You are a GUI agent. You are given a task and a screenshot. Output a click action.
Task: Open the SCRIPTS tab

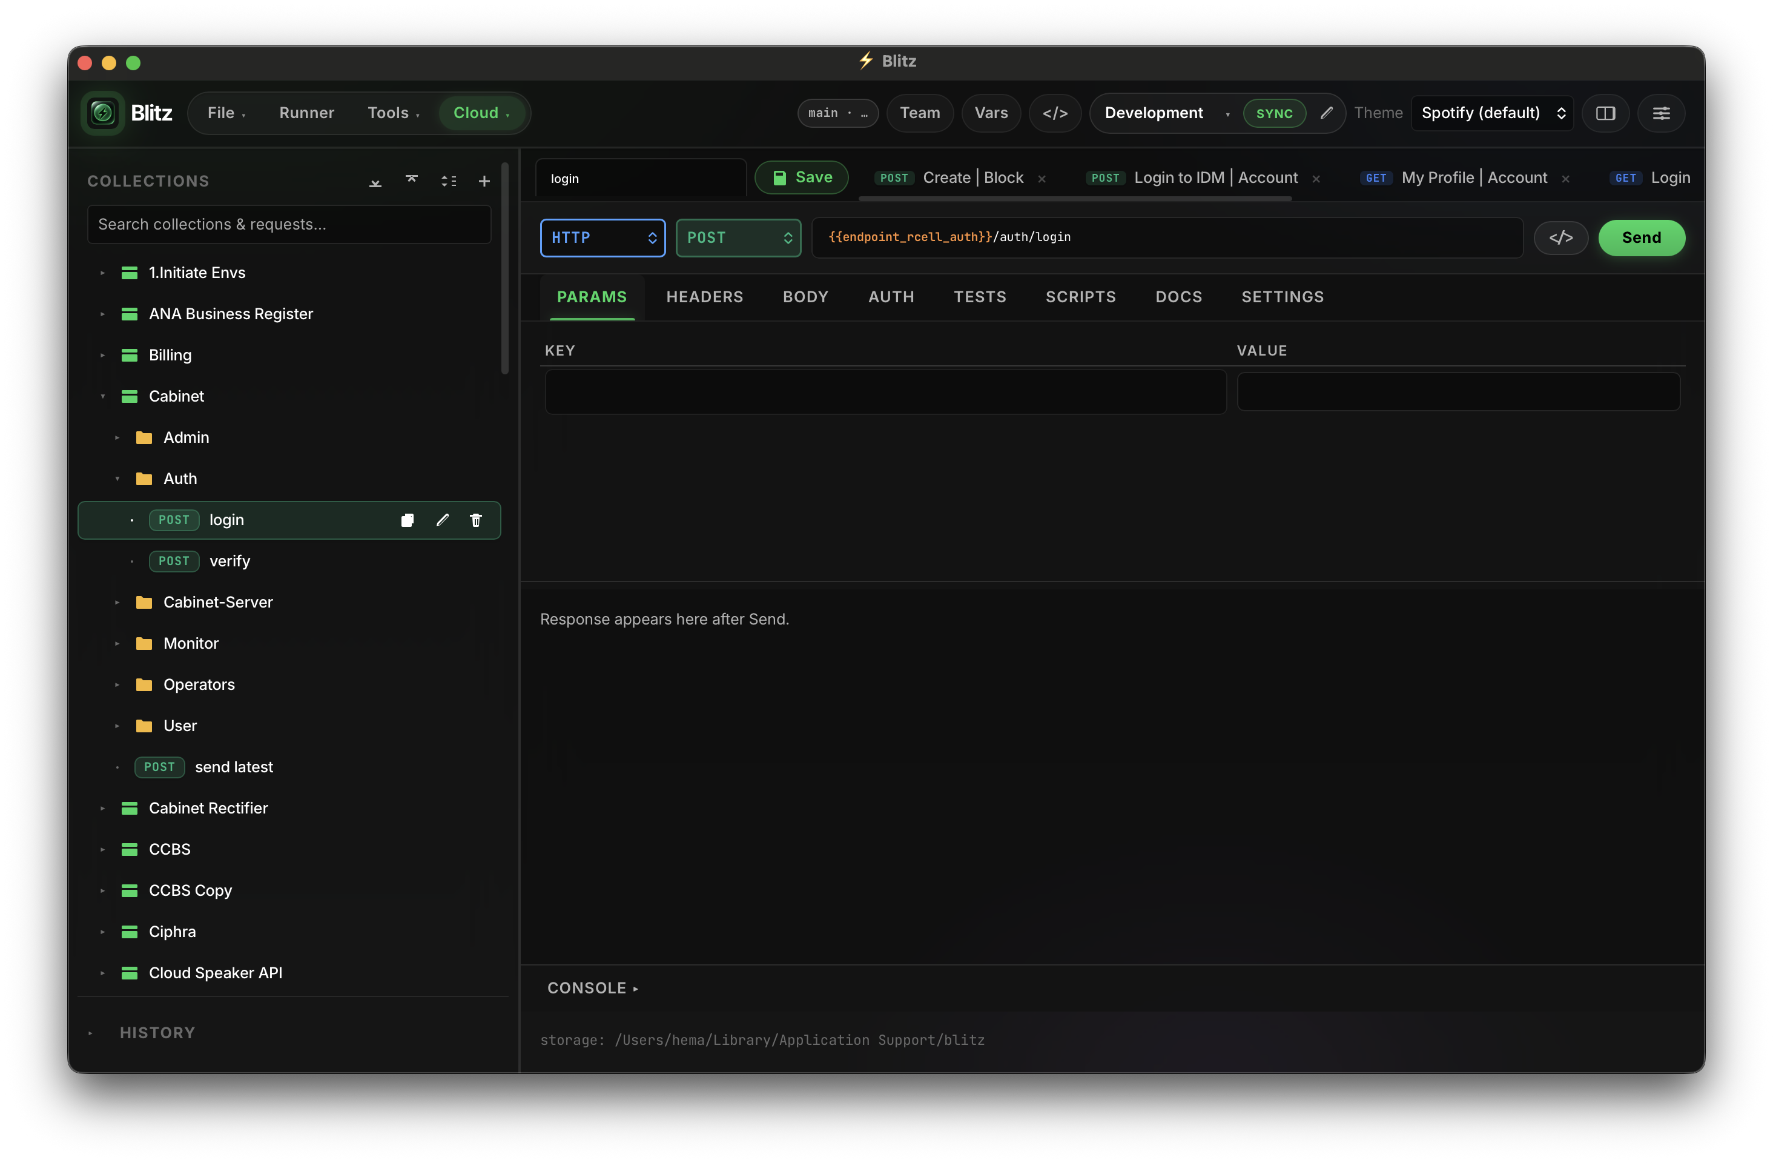coord(1081,297)
